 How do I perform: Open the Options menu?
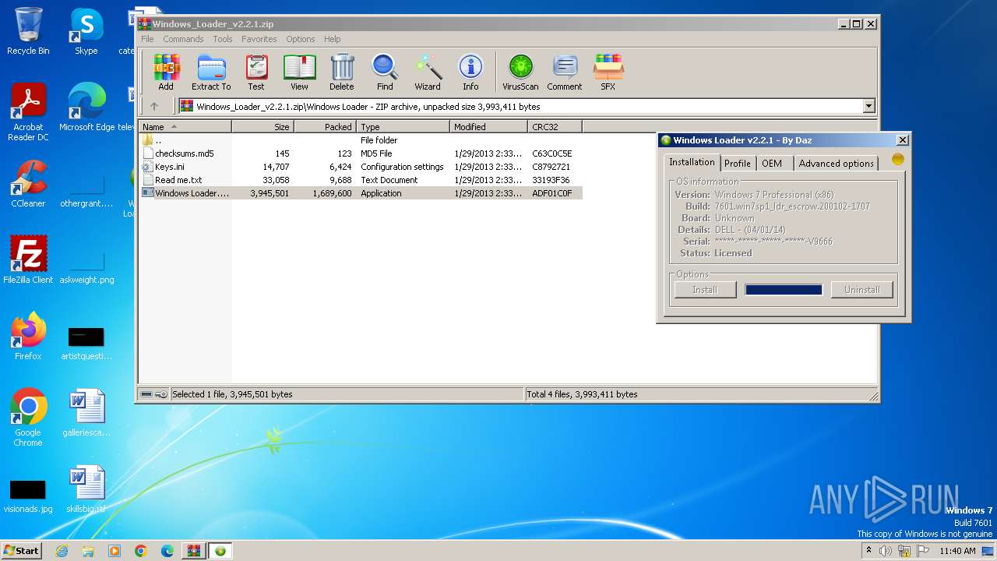[x=301, y=39]
